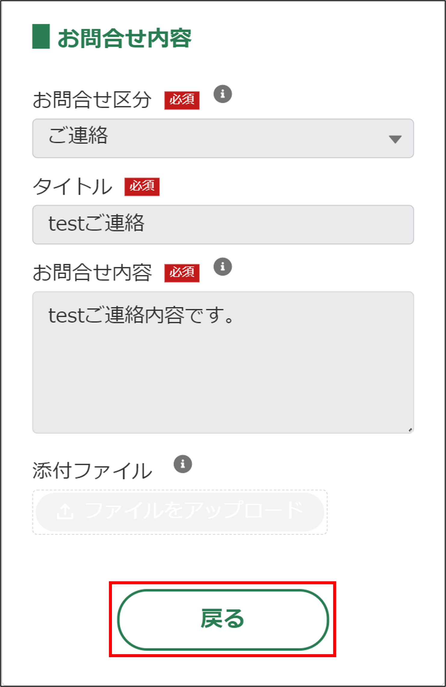Click green square marker beside section heading
Image resolution: width=446 pixels, height=687 pixels.
(x=41, y=36)
